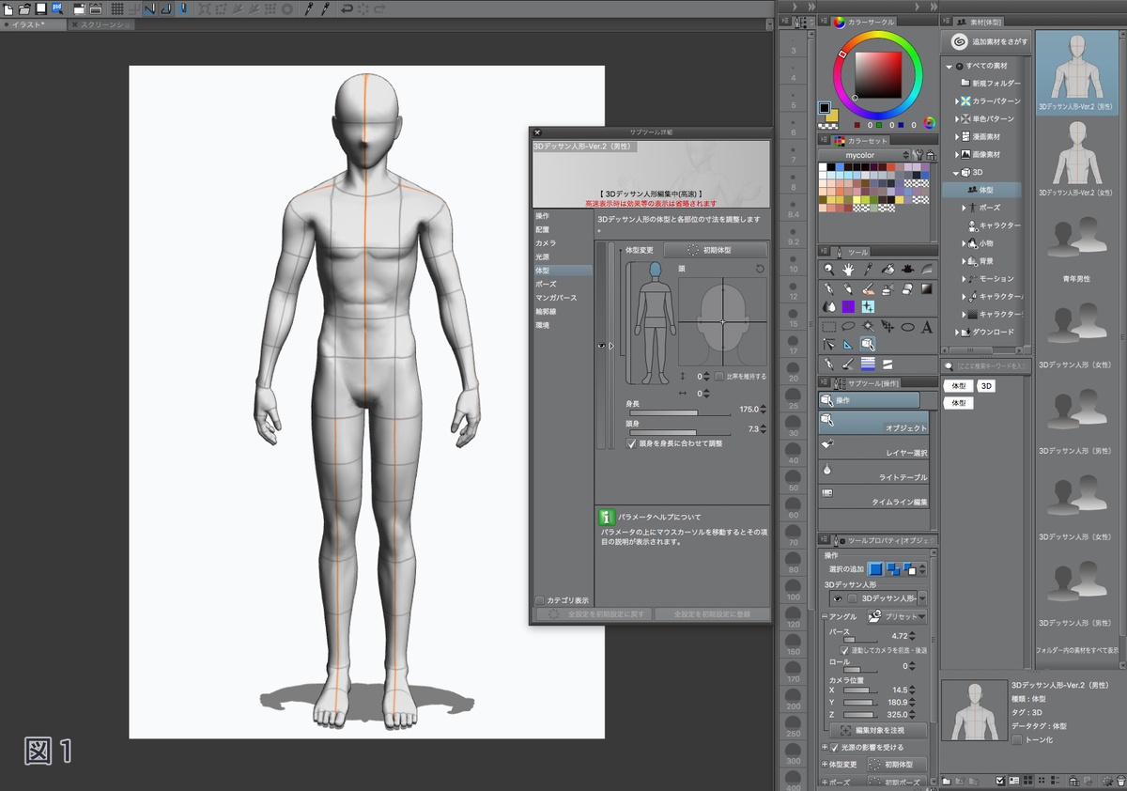Select the Text tool

[927, 327]
